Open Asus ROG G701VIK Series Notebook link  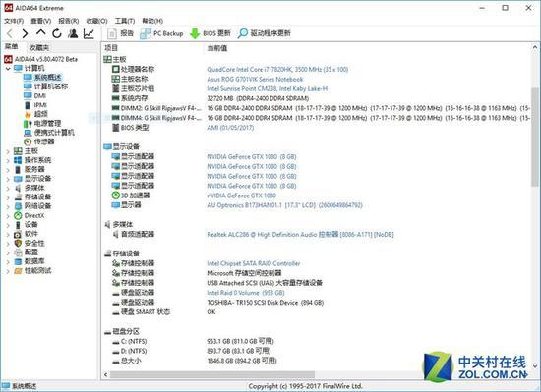tap(255, 79)
